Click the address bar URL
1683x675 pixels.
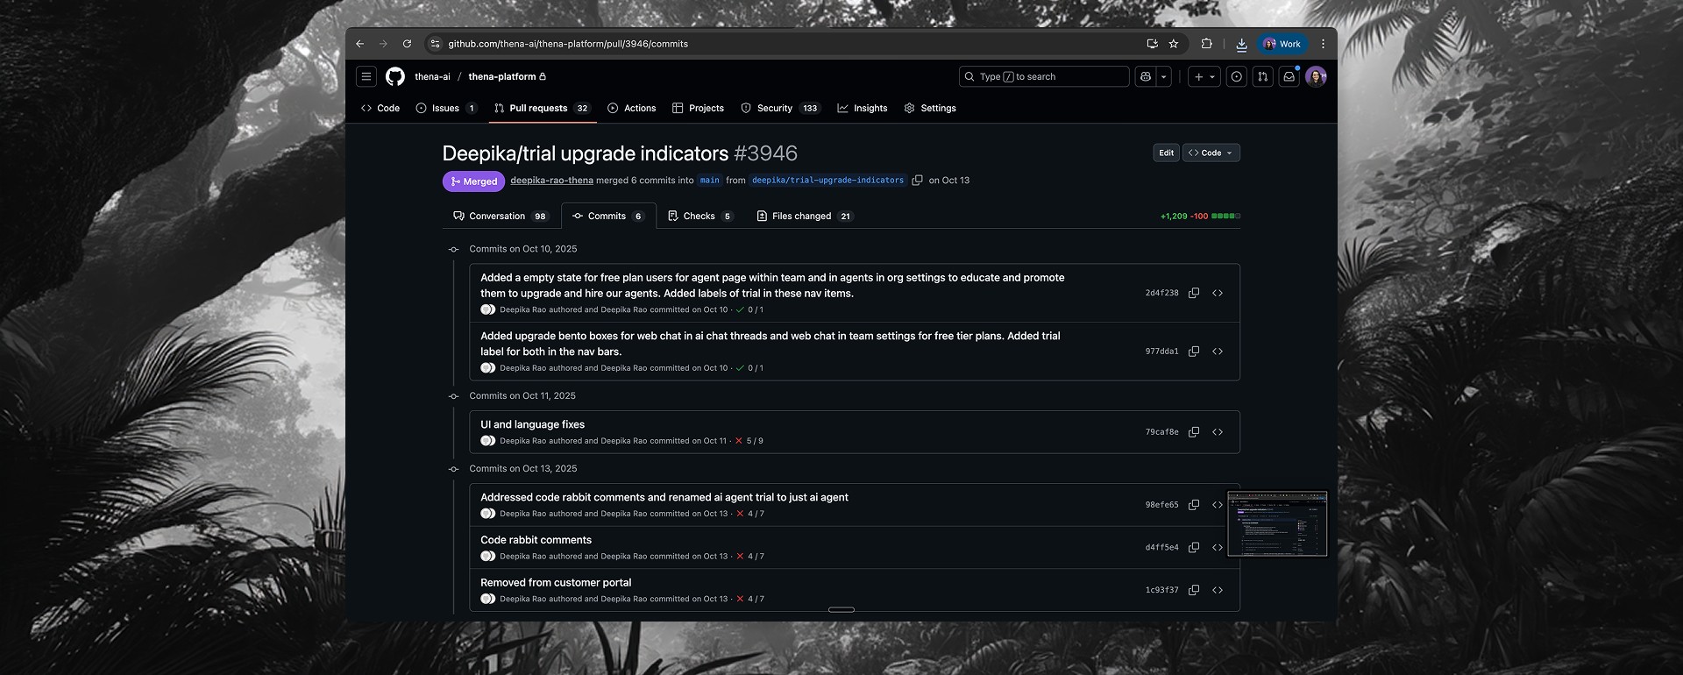pyautogui.click(x=568, y=44)
